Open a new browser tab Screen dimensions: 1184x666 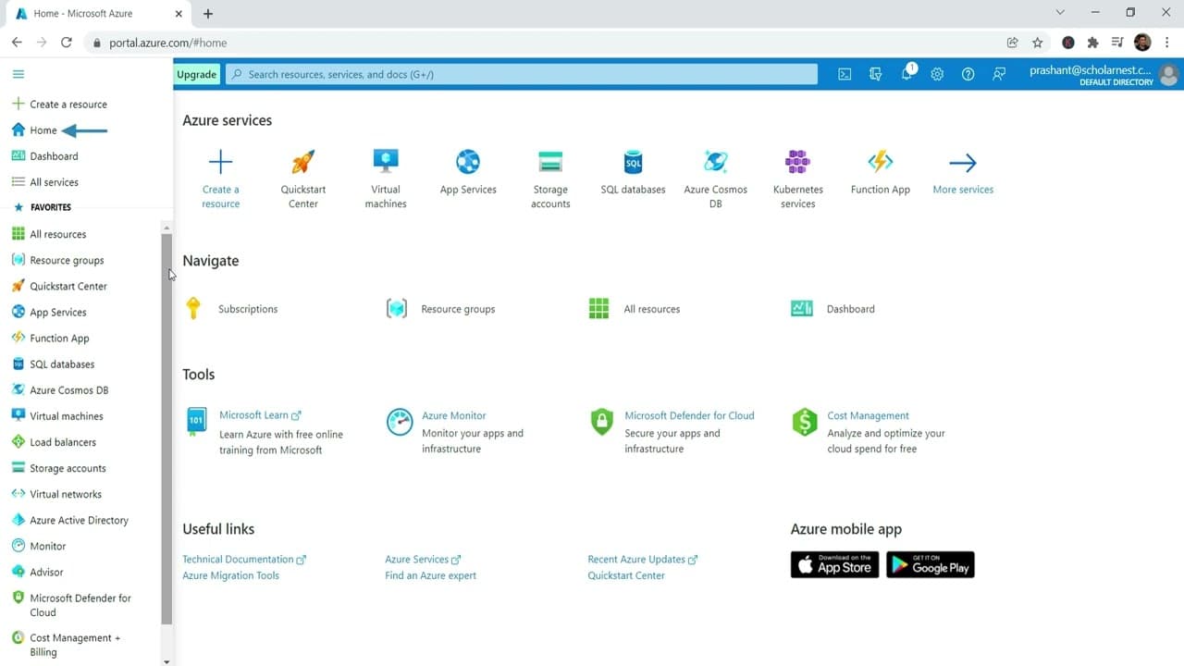coord(208,13)
